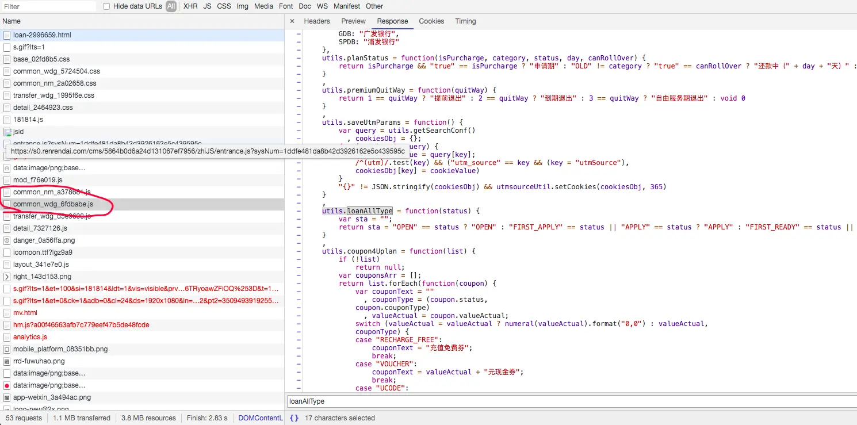Select the Response tab

(393, 21)
